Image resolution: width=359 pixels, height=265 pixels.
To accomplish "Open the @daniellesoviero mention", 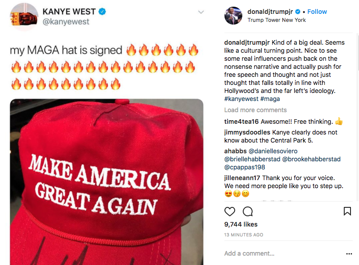I will [273, 151].
